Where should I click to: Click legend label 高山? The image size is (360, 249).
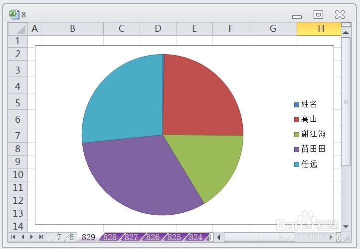[x=309, y=119]
